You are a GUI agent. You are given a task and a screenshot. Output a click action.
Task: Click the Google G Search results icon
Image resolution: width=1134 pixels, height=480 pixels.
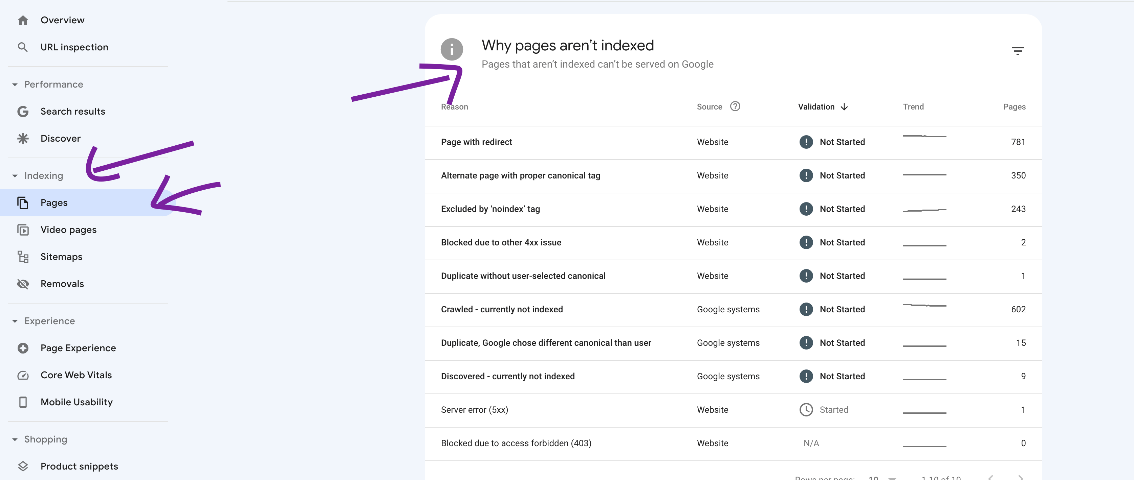tap(23, 112)
